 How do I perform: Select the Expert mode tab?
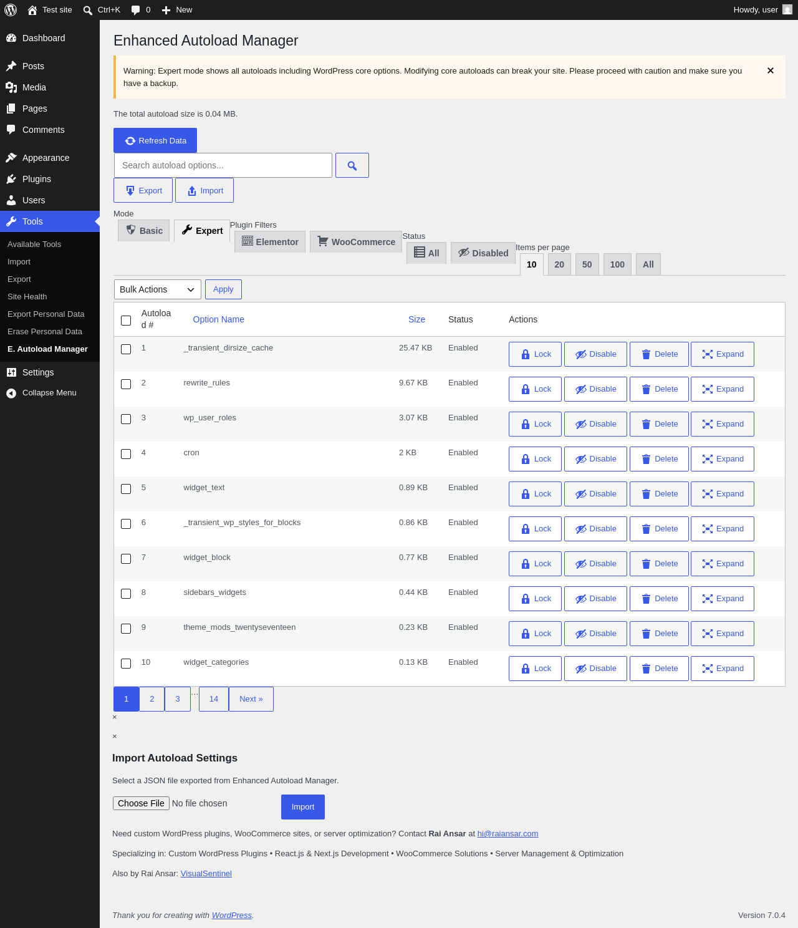202,231
